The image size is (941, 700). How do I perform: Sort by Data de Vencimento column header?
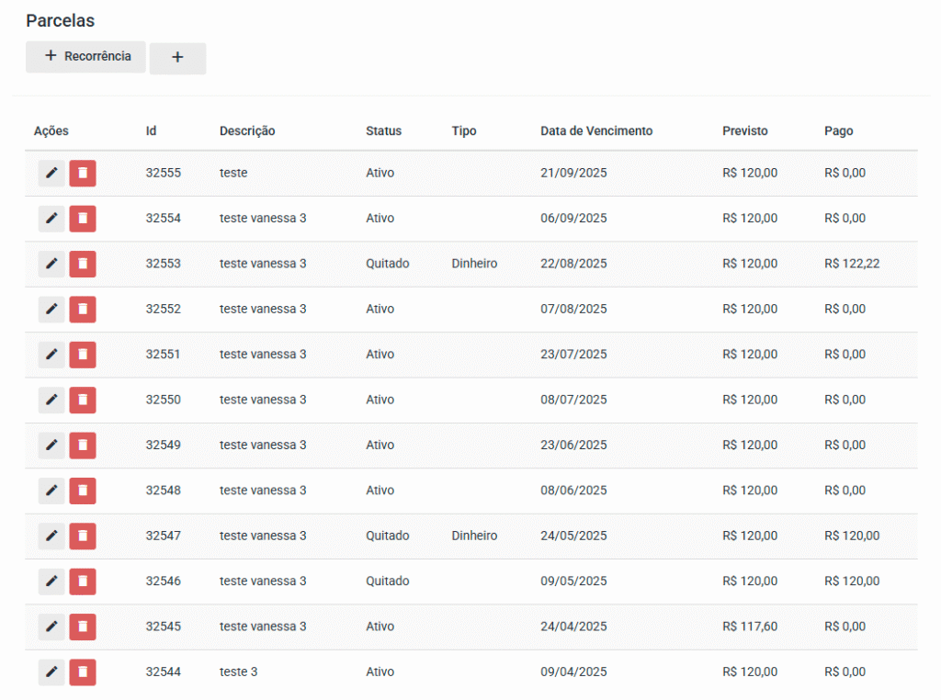point(595,131)
